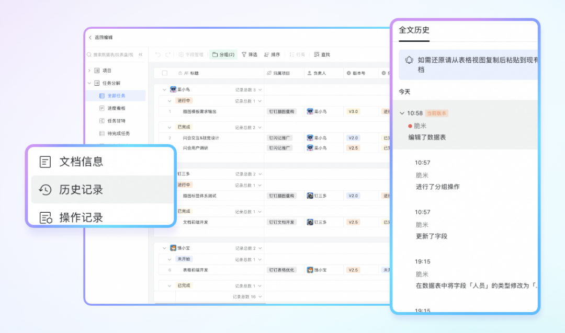Viewport: 565px width, 333px height.
Task: Open 排序 sort tool
Action: tap(272, 54)
